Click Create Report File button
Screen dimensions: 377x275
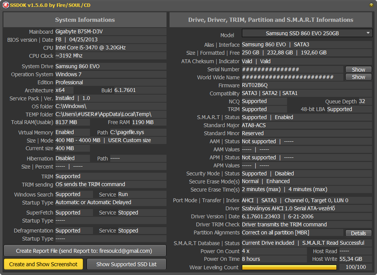coord(85,251)
